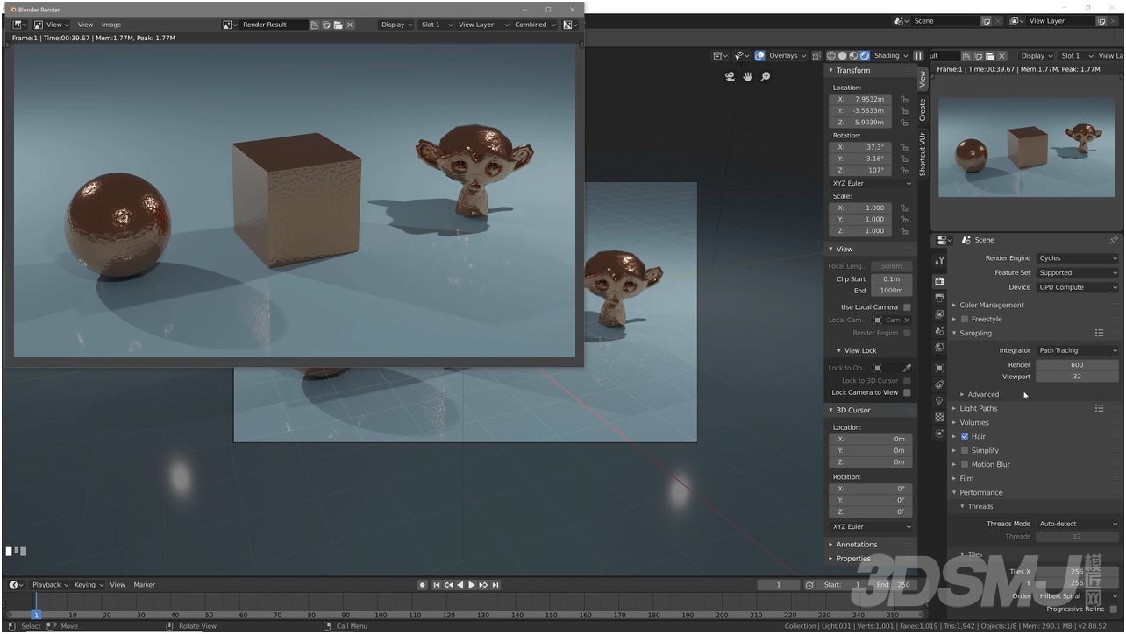
Task: Switch to solid shading mode icon
Action: tap(843, 56)
